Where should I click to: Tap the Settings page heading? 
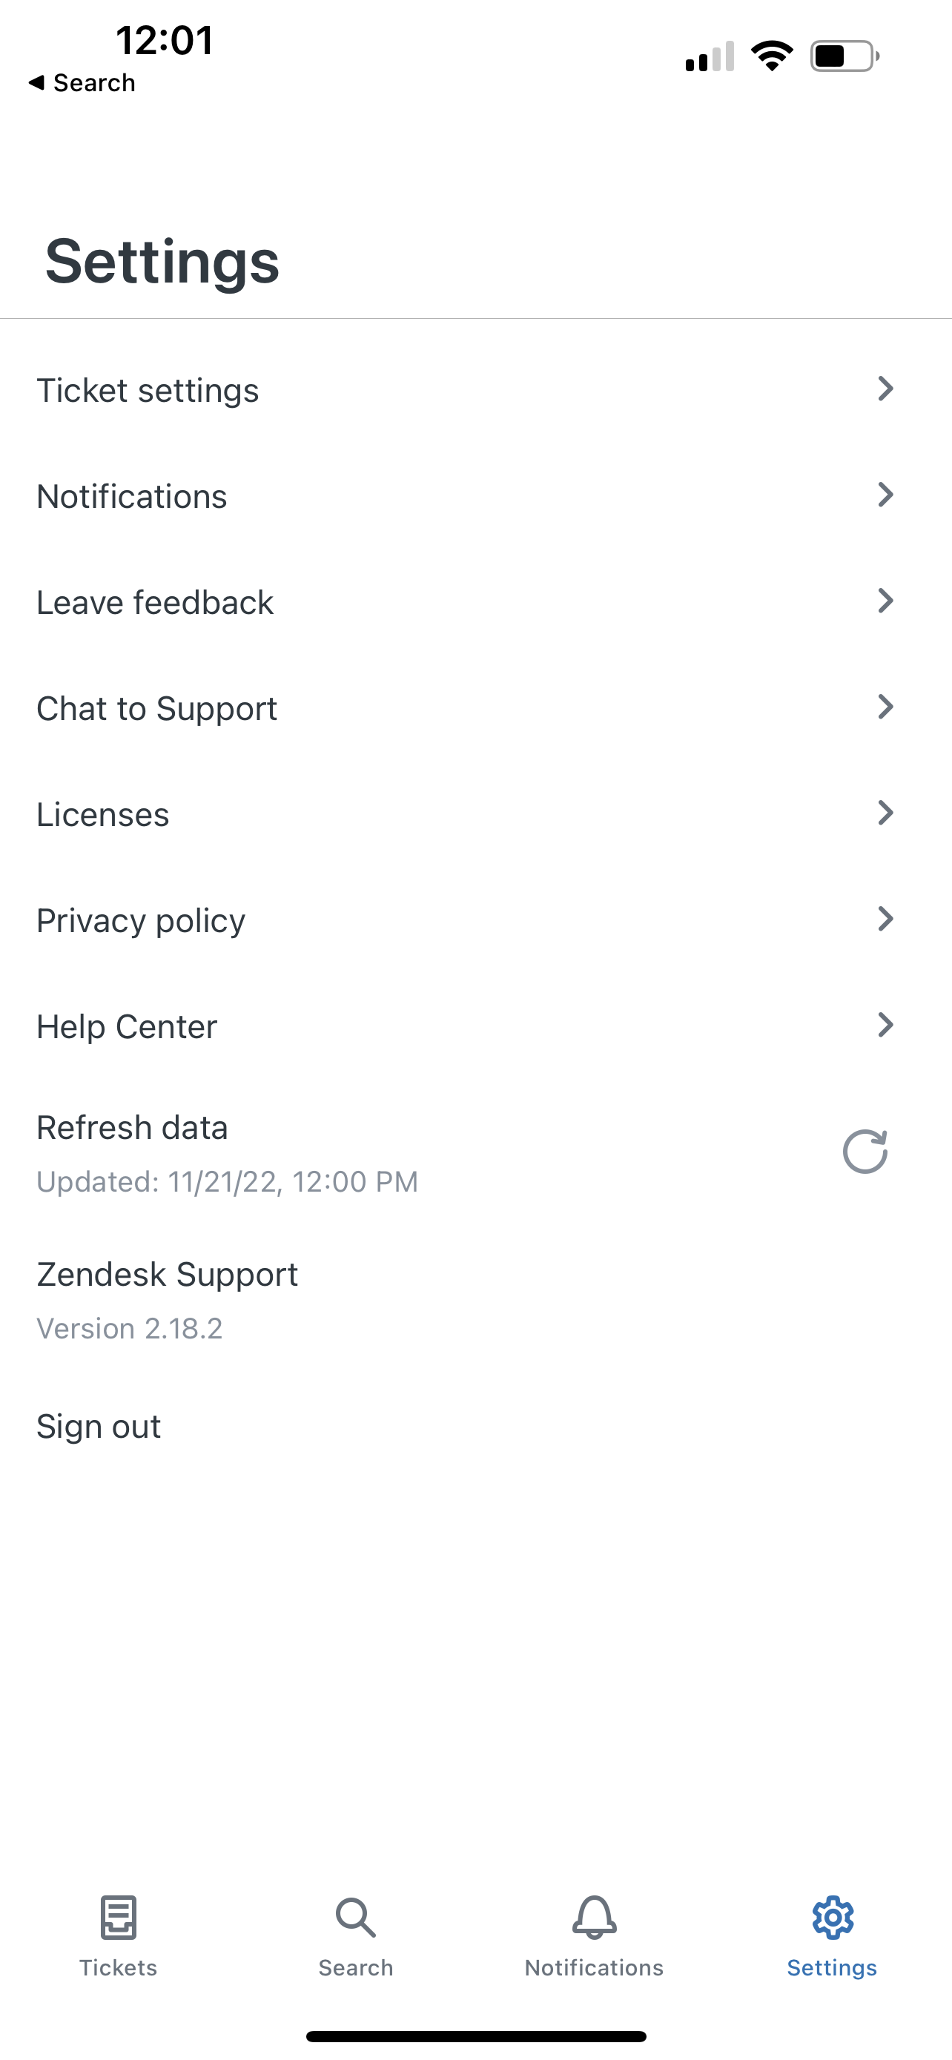(x=162, y=262)
